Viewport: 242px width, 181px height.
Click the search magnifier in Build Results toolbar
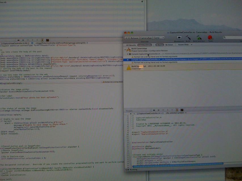coord(225,37)
